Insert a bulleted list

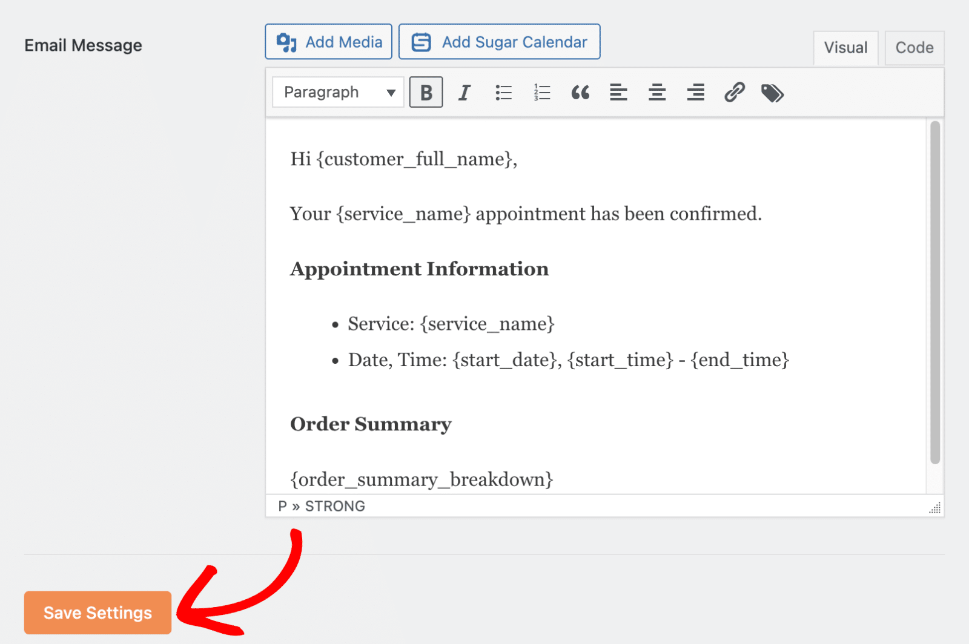503,92
